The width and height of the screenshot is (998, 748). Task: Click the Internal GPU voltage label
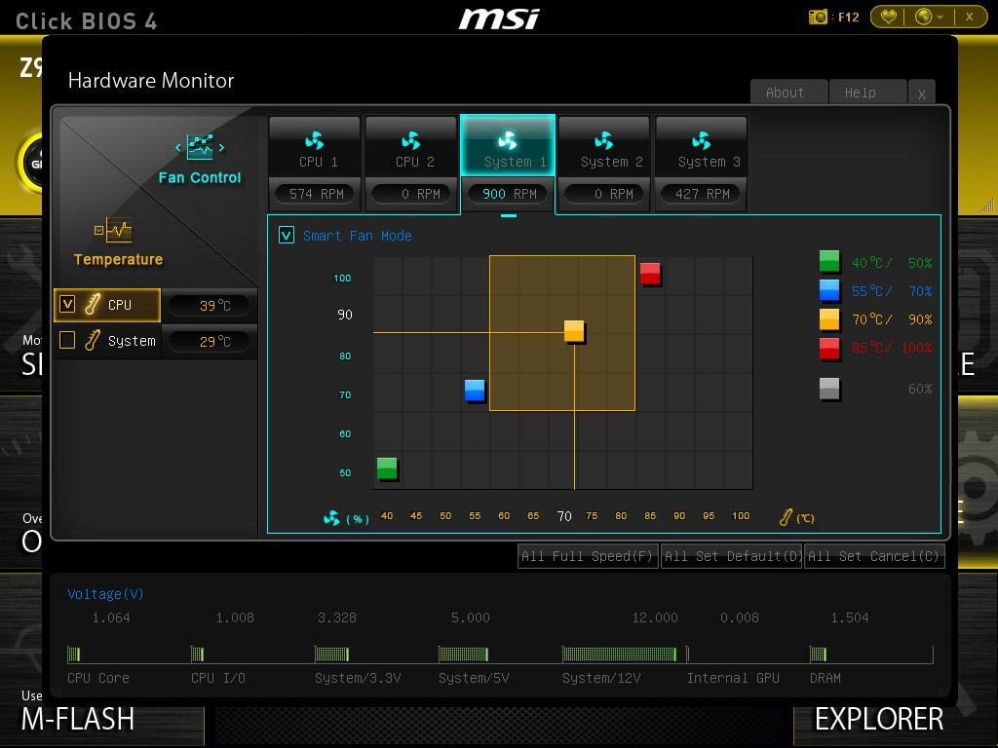(733, 678)
